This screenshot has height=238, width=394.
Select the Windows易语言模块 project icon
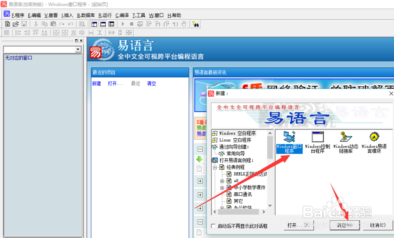click(374, 142)
